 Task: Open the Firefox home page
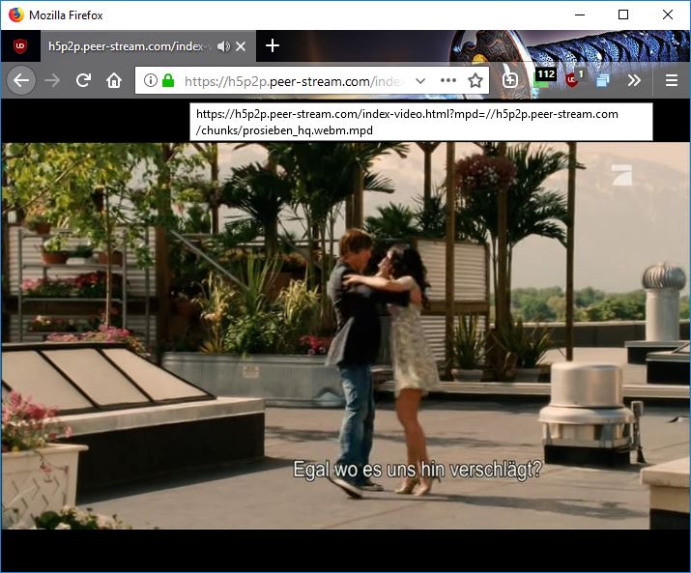pyautogui.click(x=114, y=80)
